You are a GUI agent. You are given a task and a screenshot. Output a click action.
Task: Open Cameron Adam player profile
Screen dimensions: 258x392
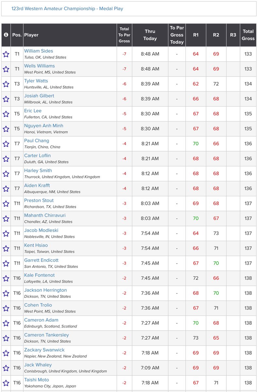(x=41, y=320)
